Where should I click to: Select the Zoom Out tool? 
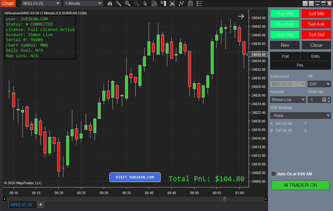tap(136, 4)
